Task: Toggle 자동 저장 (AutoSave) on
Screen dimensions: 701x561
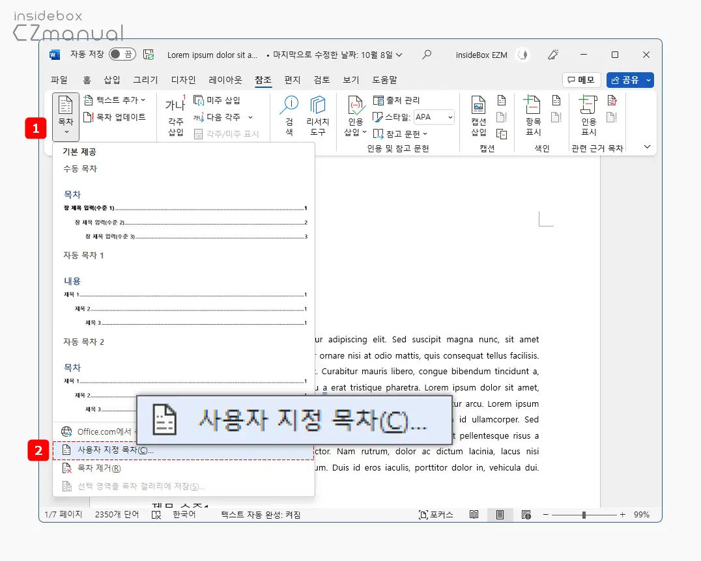Action: pos(121,55)
